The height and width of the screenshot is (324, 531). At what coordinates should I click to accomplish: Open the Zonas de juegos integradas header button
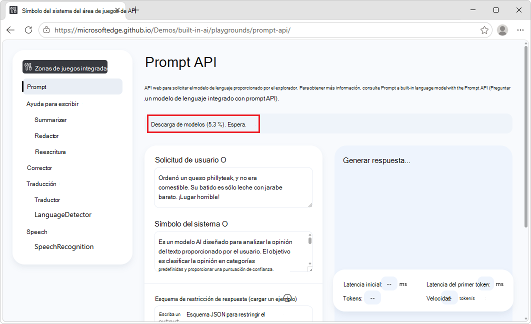point(65,67)
